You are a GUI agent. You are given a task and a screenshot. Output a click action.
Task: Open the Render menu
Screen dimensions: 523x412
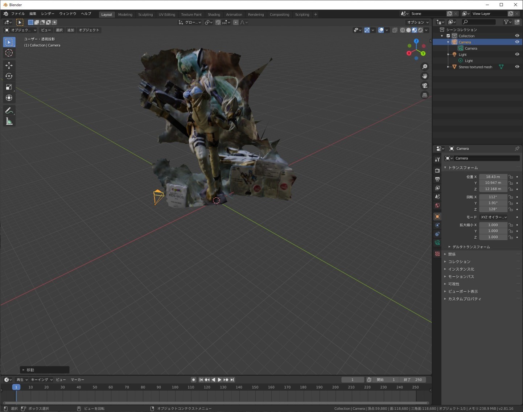coord(48,14)
